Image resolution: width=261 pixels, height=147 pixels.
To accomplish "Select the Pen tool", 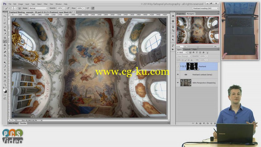I will (x=5, y=67).
